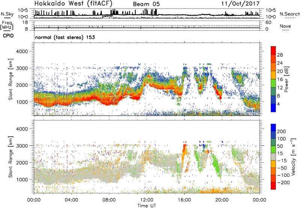Screen dimensions: 300x208
Task: Click the '16:00' time axis tick label
Action: (184, 200)
